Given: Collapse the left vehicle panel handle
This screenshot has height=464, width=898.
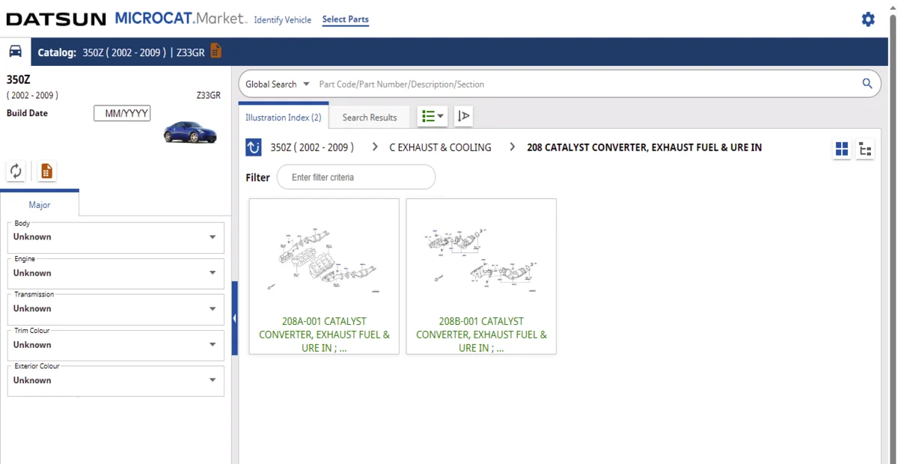Looking at the screenshot, I should (x=234, y=318).
